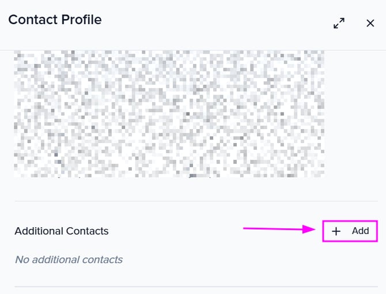This screenshot has width=386, height=294.
Task: Click the word "Additional" in the section label
Action: tap(39, 231)
